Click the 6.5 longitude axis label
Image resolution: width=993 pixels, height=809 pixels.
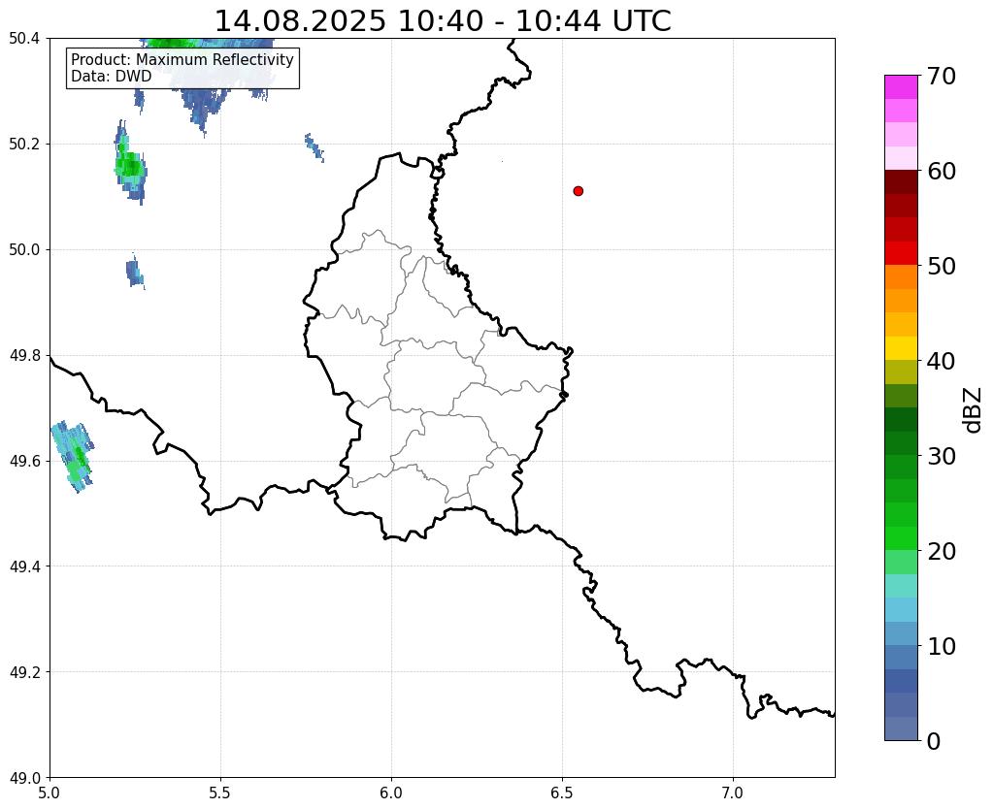coord(562,793)
